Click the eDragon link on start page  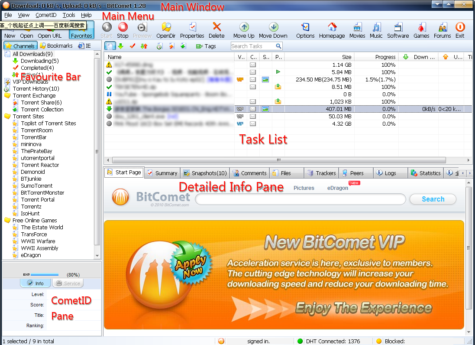[x=337, y=188]
